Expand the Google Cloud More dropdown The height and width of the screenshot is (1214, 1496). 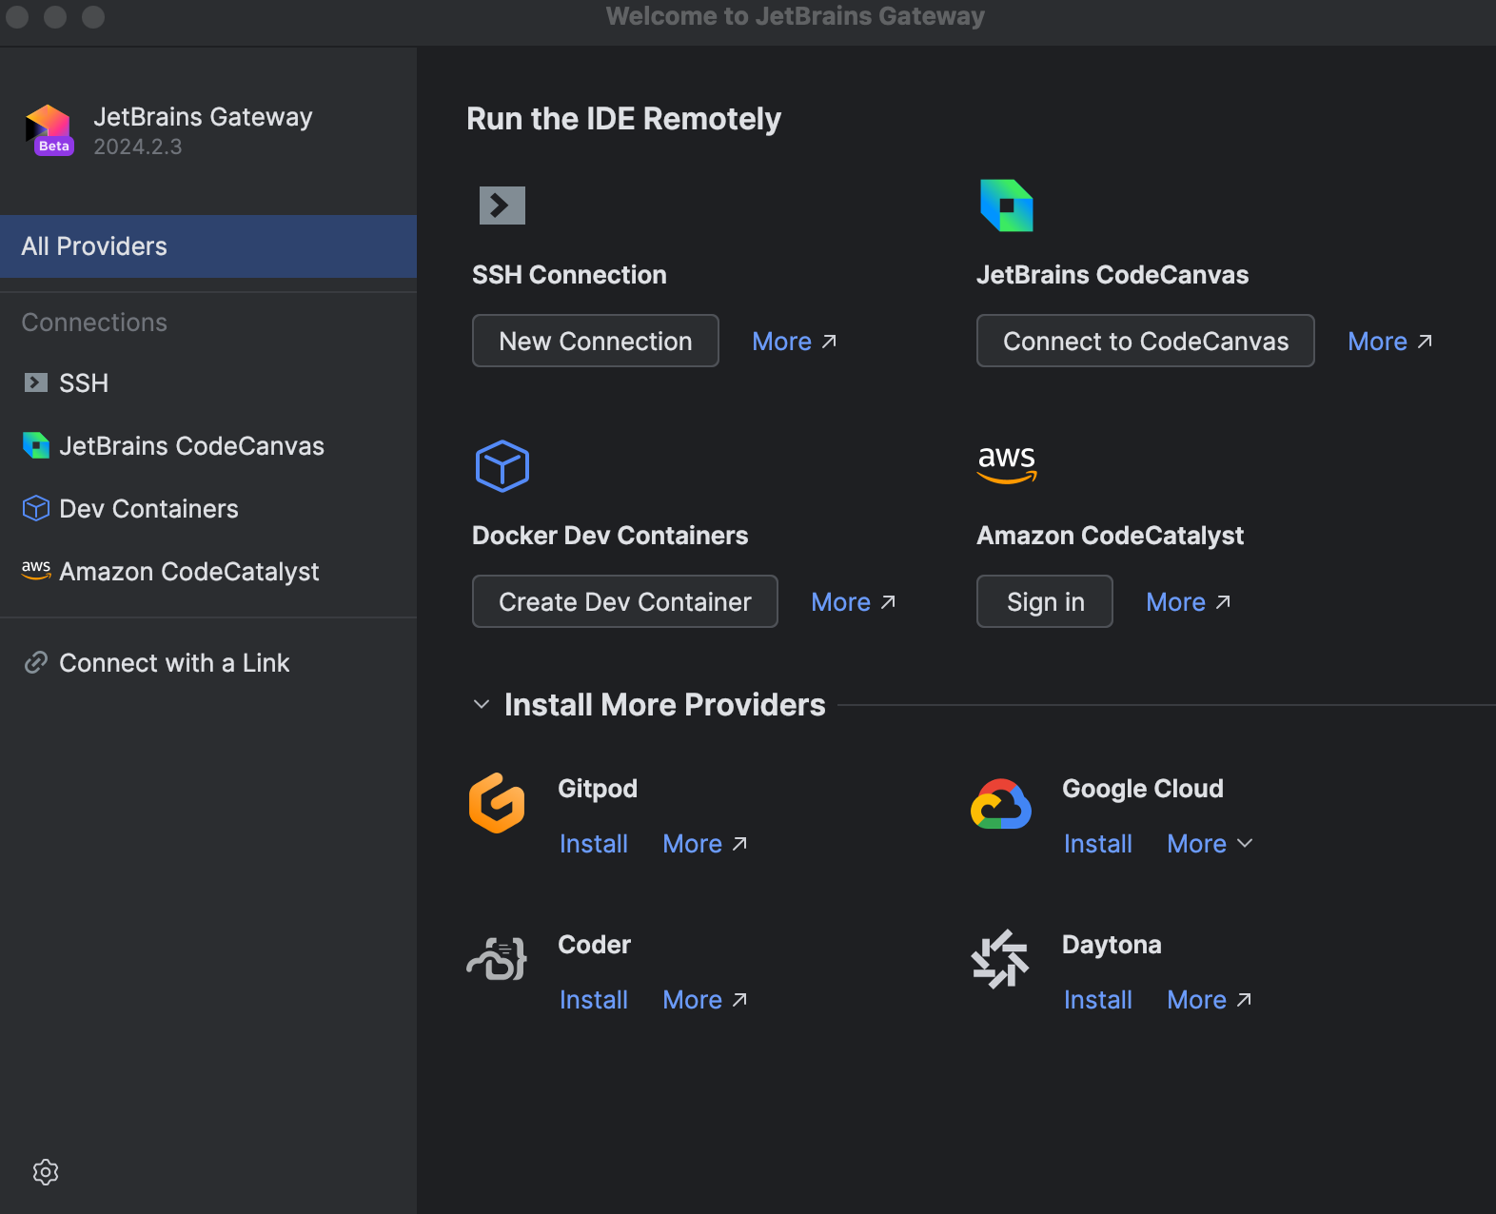(1210, 844)
